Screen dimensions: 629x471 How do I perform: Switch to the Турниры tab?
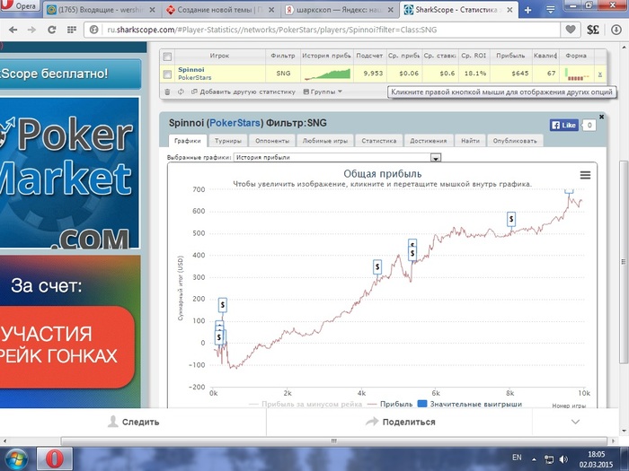coord(228,141)
